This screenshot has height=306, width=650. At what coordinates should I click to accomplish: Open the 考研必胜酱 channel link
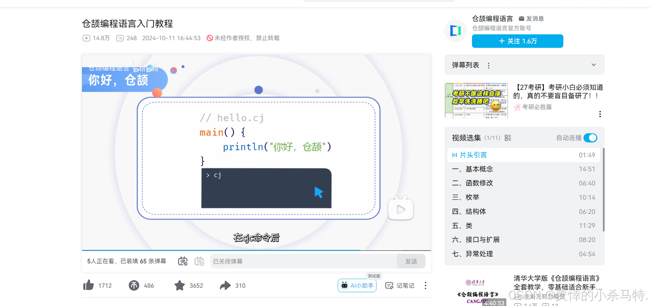pyautogui.click(x=533, y=107)
